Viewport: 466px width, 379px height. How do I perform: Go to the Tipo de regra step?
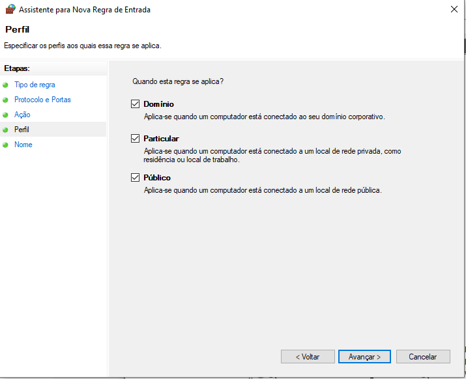point(35,85)
